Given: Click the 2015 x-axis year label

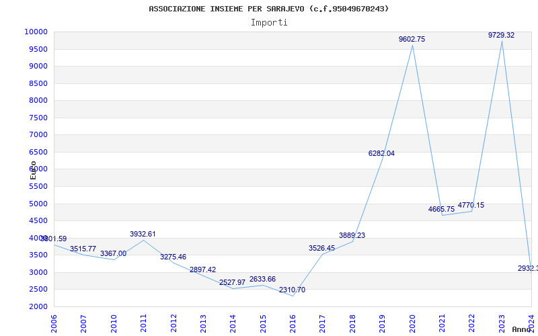Looking at the screenshot, I should click(x=263, y=324).
